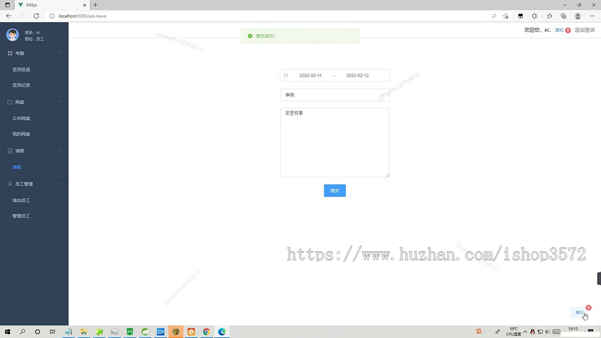Open the favorites list icon

550,16
